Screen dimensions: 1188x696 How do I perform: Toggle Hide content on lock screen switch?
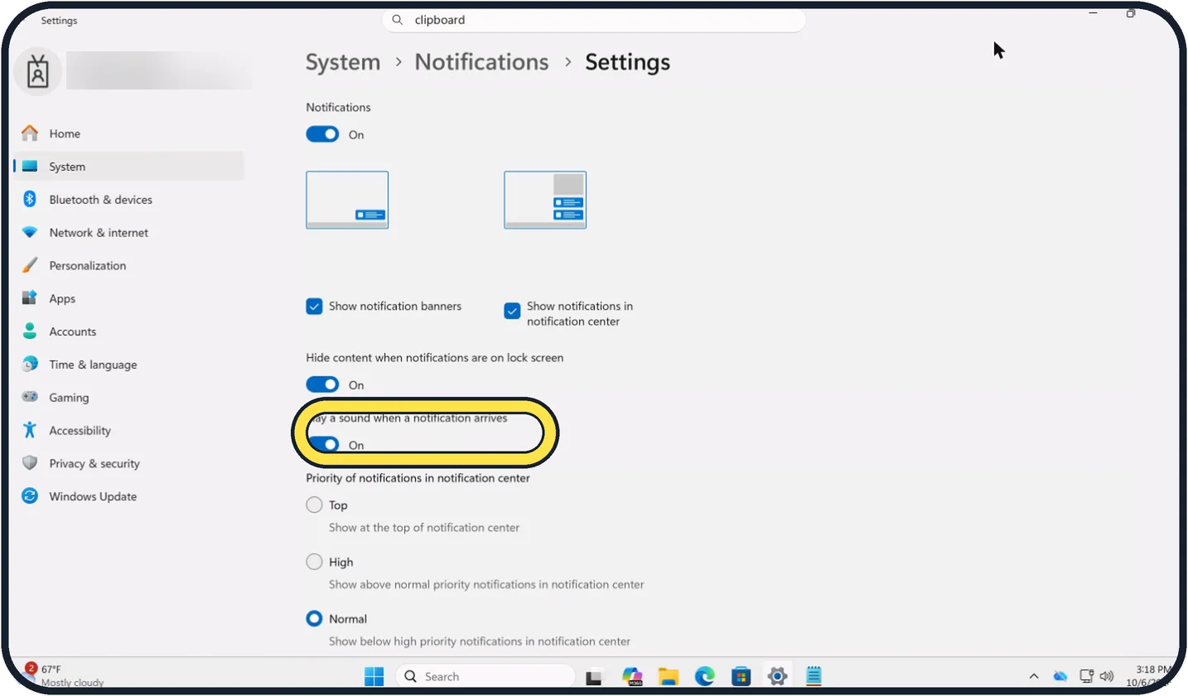pyautogui.click(x=322, y=384)
